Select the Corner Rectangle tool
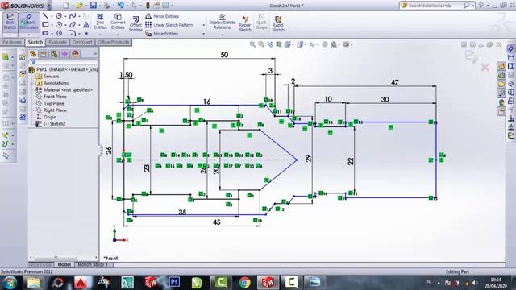Screen dimensions: 516x290 (46, 25)
